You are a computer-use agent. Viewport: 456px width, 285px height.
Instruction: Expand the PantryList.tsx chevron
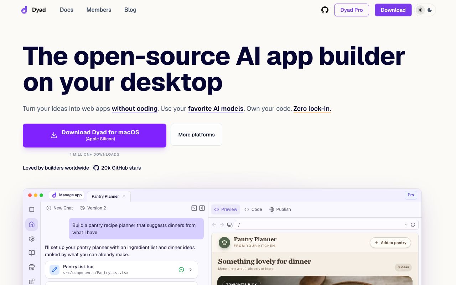coord(191,270)
